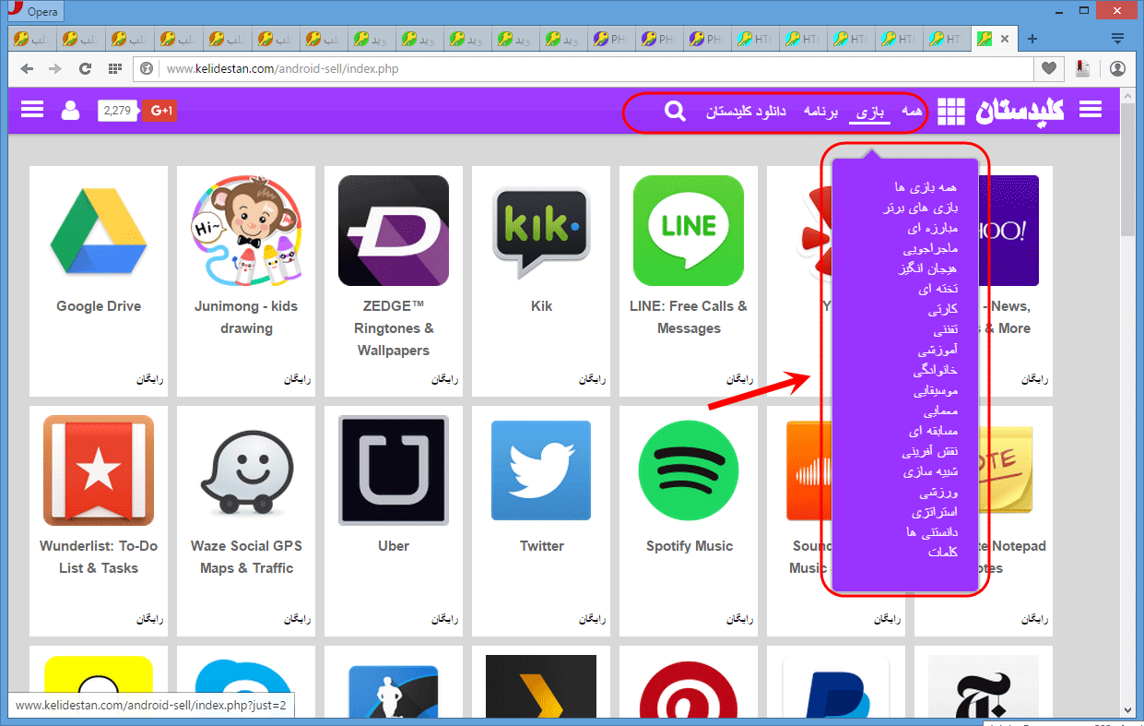1144x726 pixels.
Task: Select آموزشی category
Action: click(938, 351)
